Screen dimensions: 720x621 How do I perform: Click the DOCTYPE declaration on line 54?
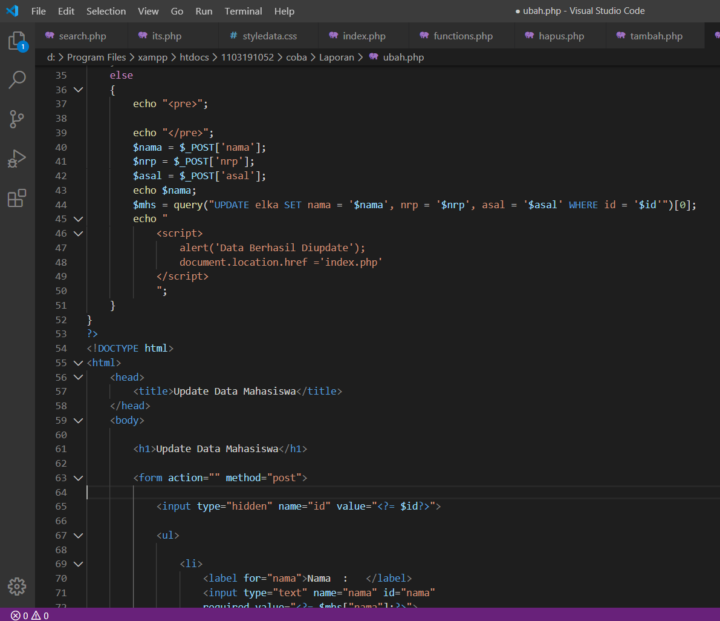click(x=130, y=349)
